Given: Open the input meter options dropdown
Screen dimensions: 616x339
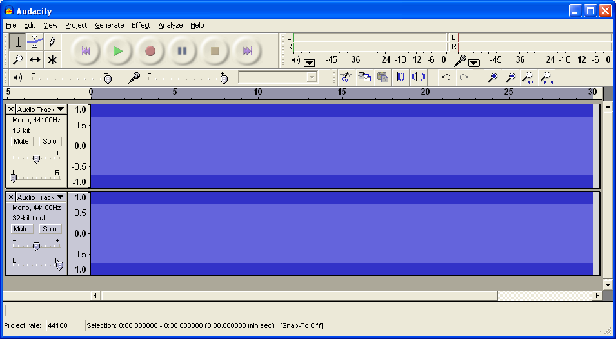Looking at the screenshot, I should [474, 63].
